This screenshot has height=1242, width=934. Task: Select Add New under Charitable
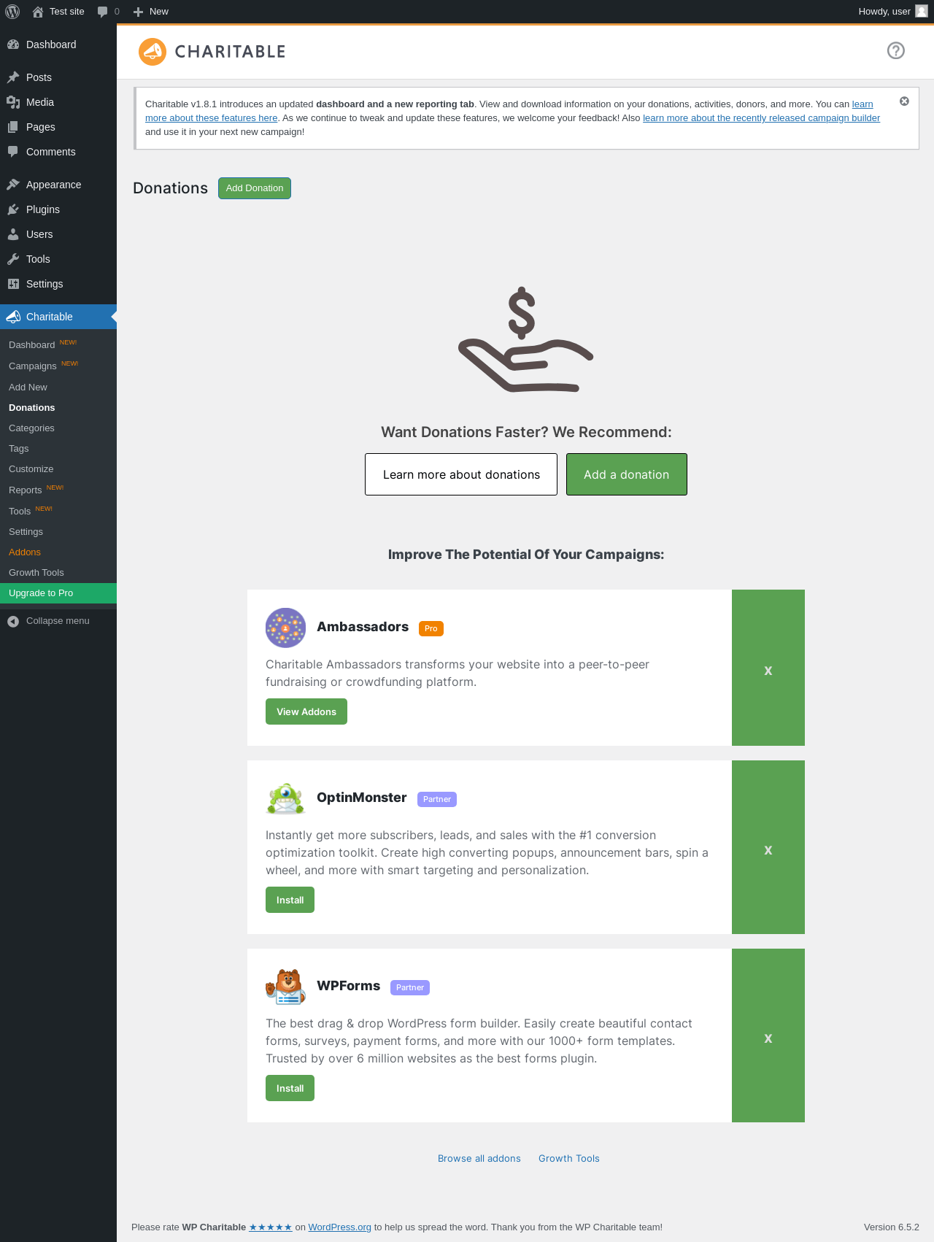pyautogui.click(x=58, y=387)
